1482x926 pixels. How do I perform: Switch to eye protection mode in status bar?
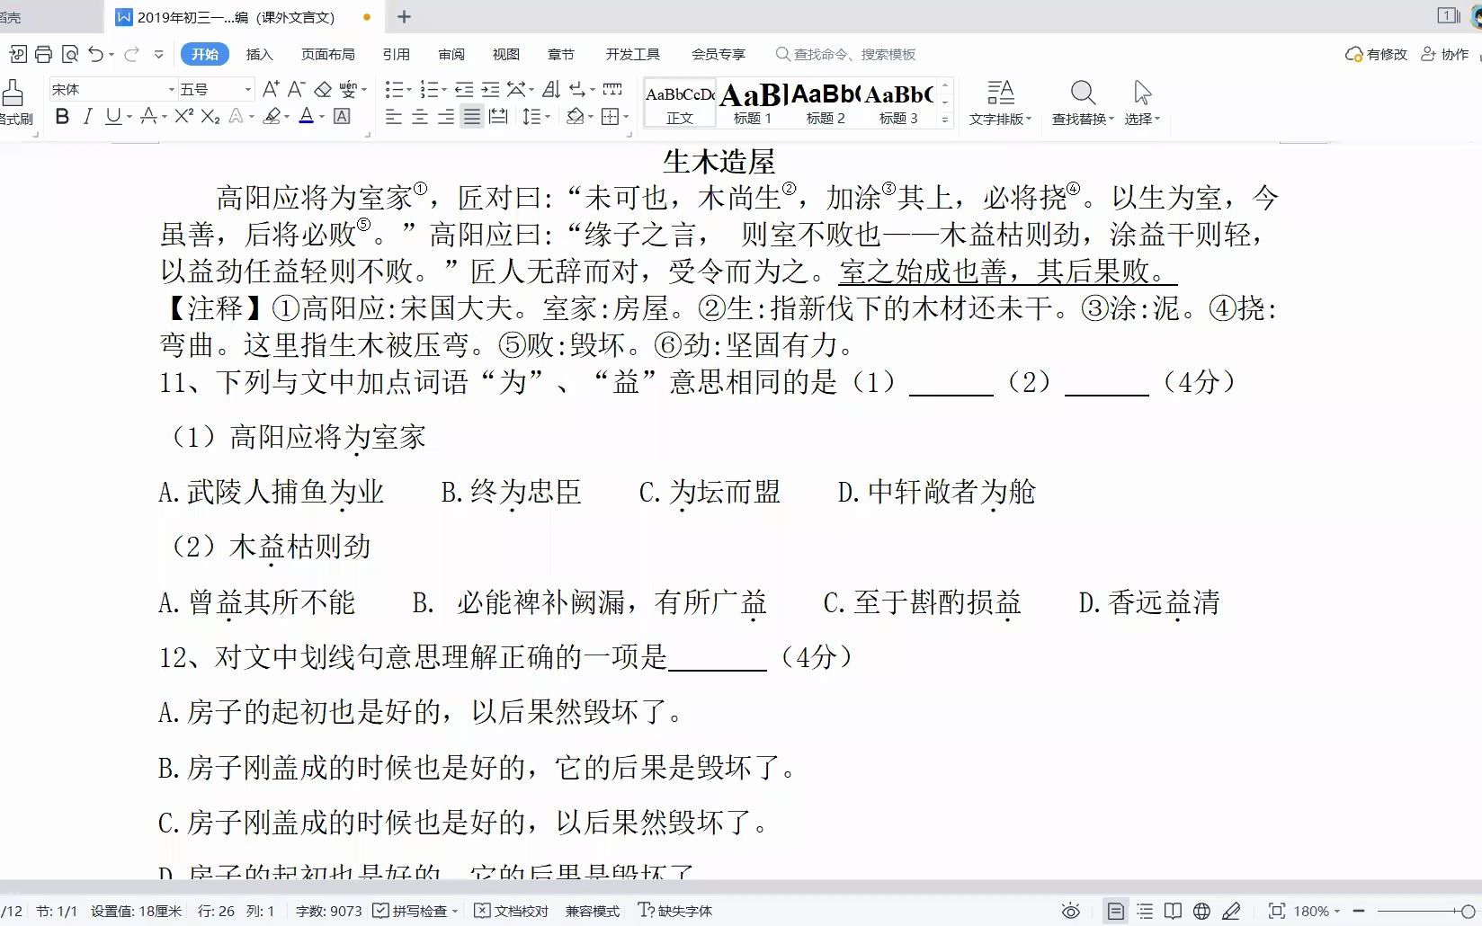(x=1070, y=912)
